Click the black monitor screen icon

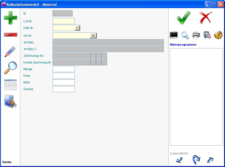pos(174,35)
